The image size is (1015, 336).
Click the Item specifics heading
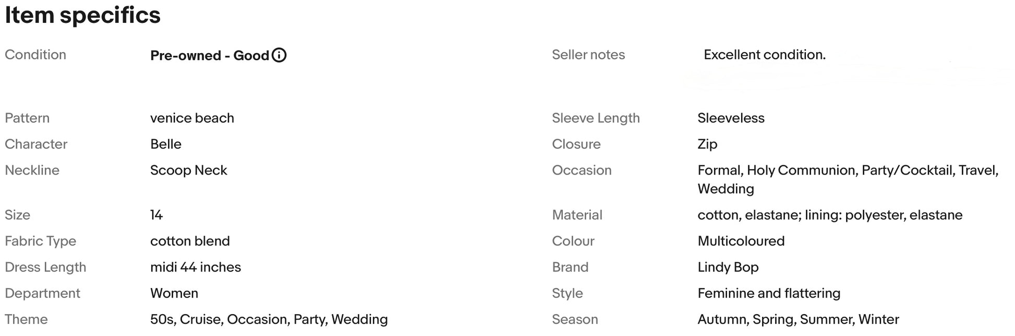82,15
